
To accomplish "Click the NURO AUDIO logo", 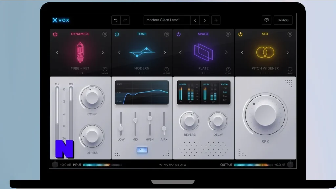I will click(x=173, y=165).
